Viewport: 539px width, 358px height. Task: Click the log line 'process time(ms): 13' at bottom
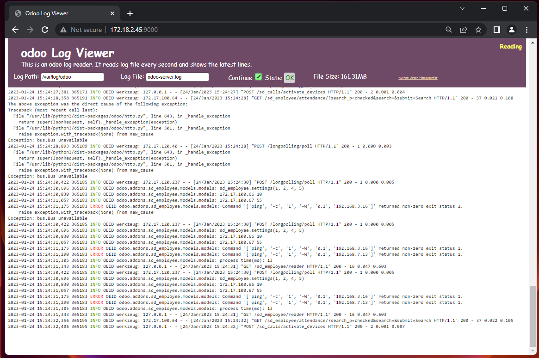pyautogui.click(x=140, y=309)
